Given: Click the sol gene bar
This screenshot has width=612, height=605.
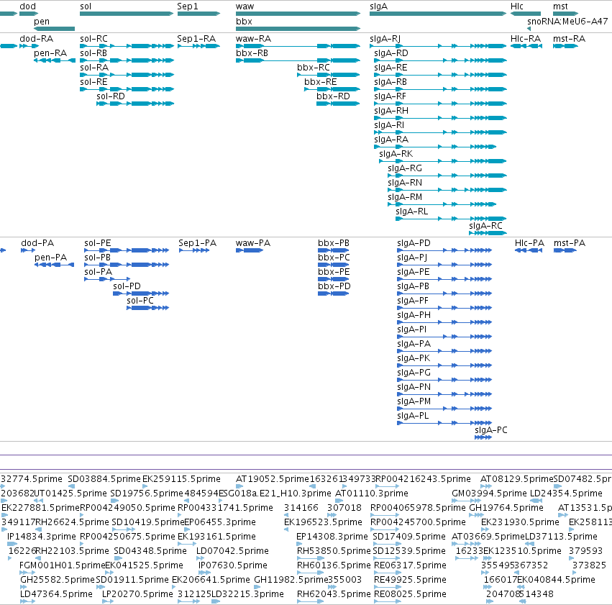Looking at the screenshot, I should click(127, 14).
